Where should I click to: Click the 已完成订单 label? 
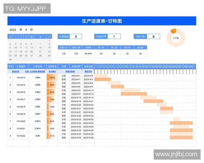coord(101,37)
